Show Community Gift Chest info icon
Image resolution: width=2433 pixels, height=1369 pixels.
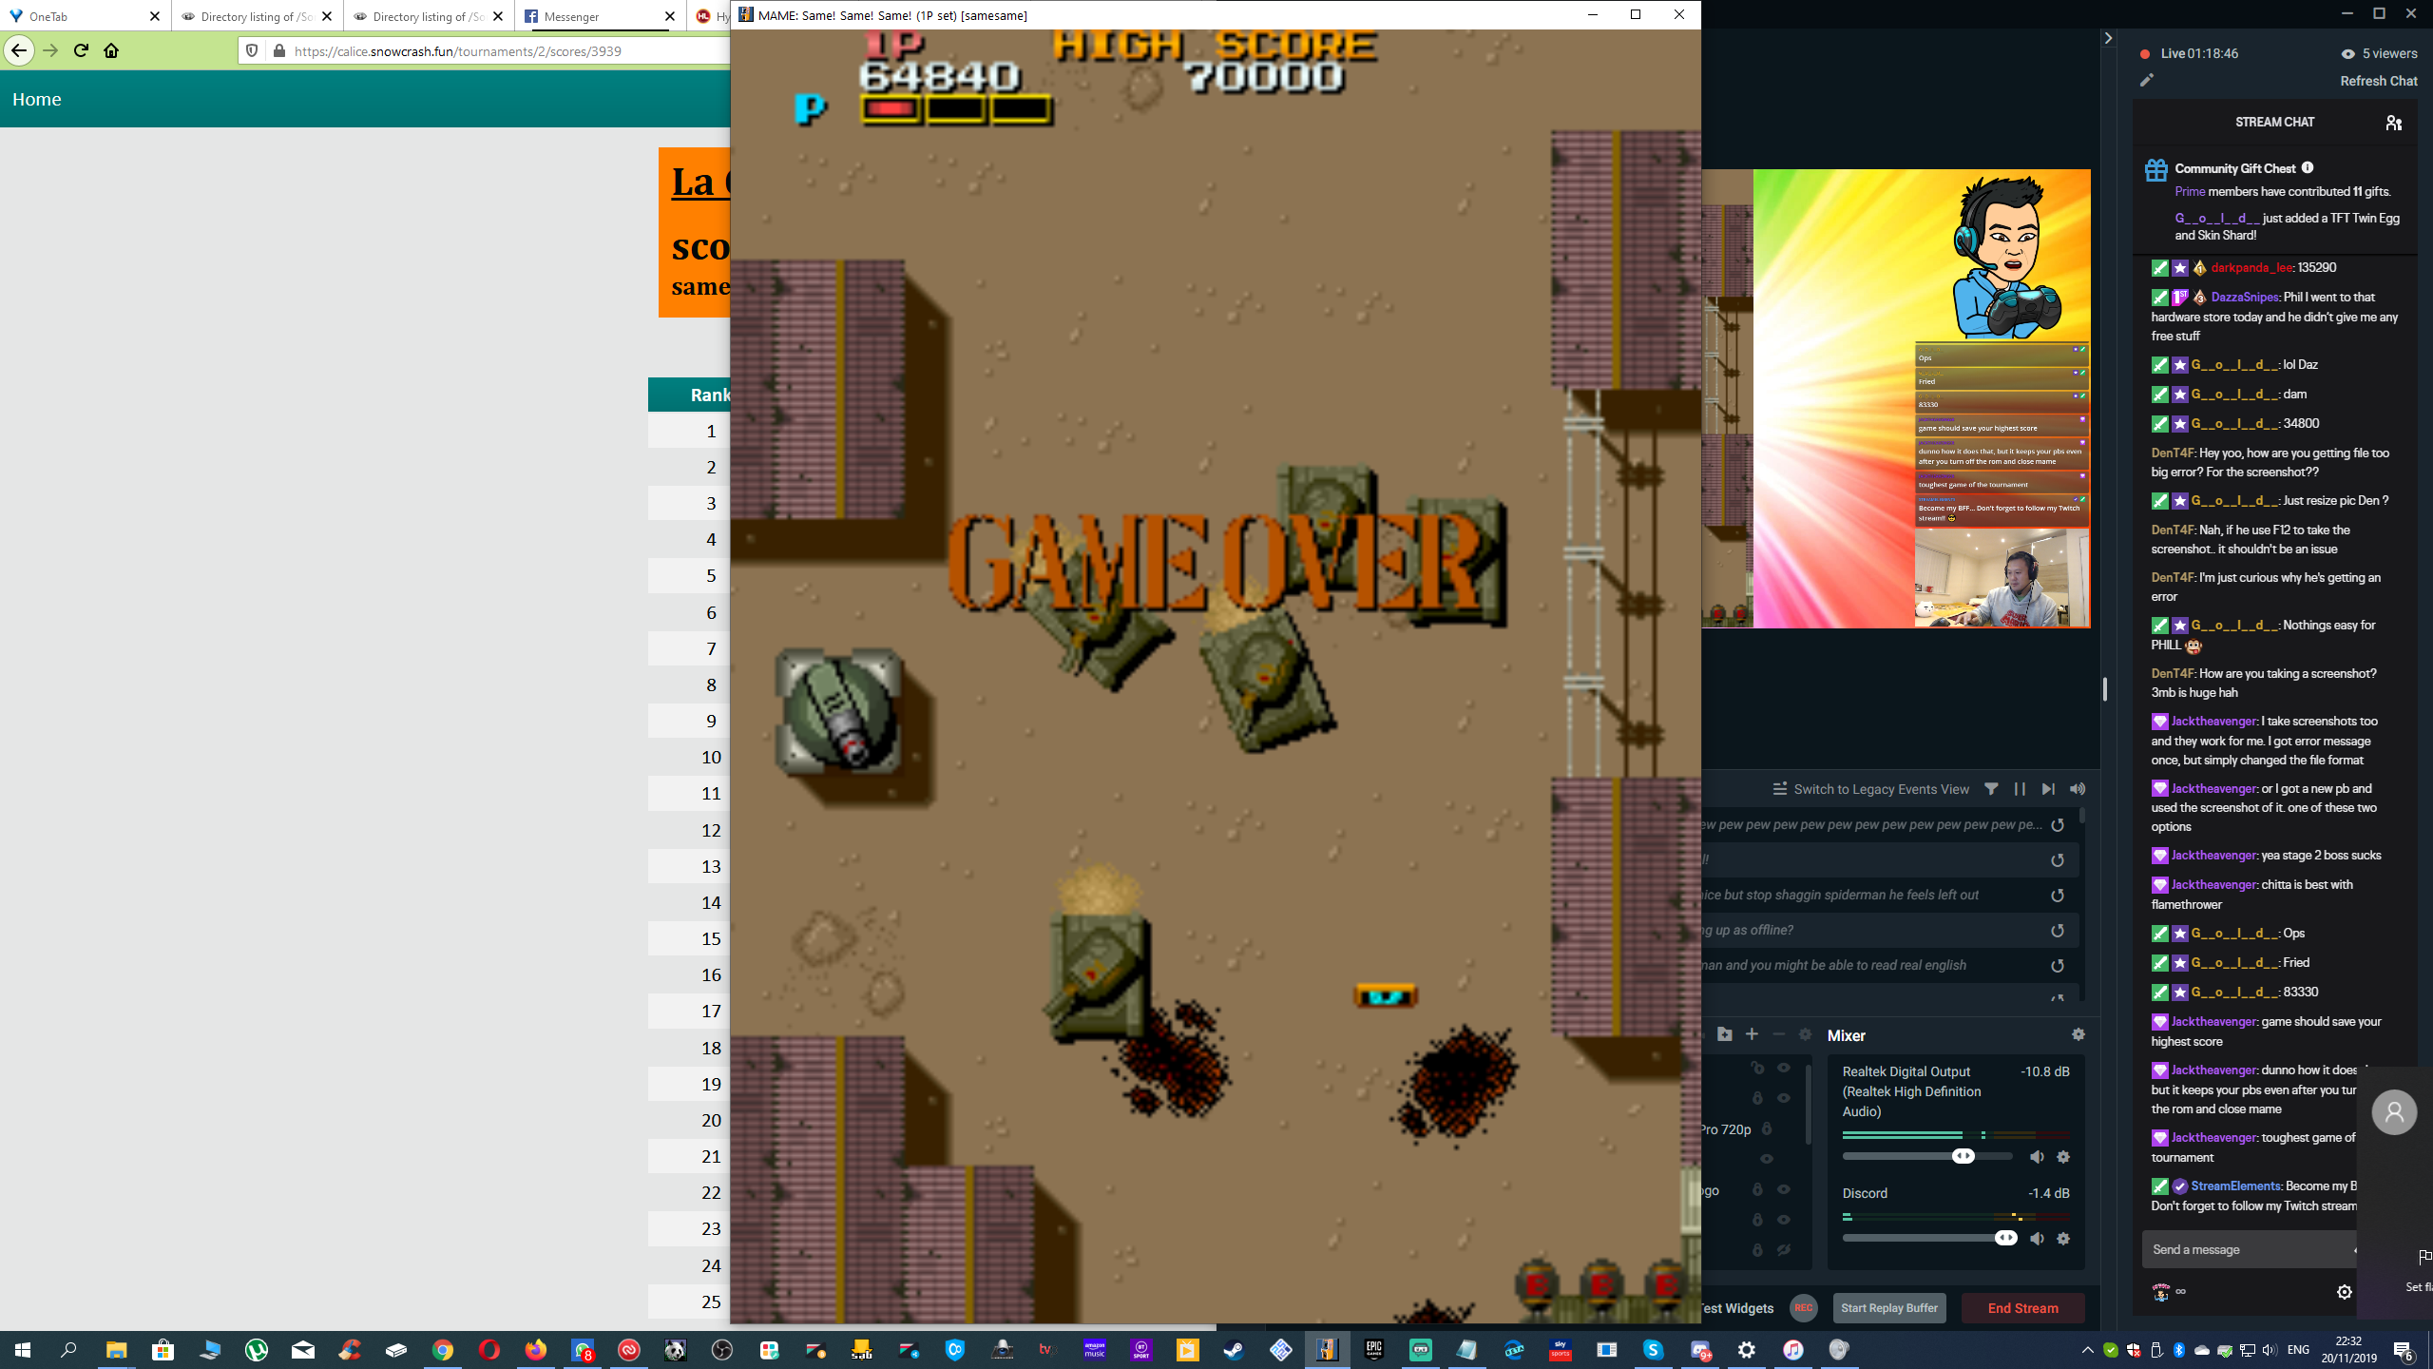[2308, 168]
